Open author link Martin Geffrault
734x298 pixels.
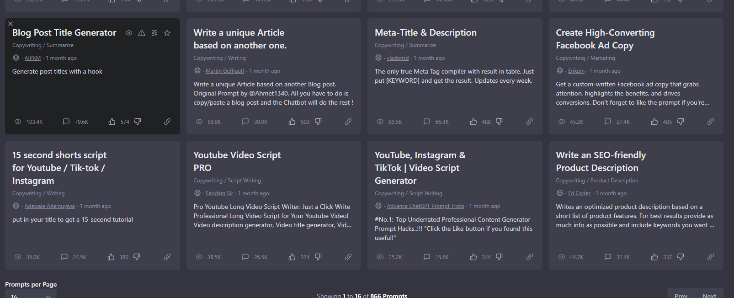click(x=225, y=71)
